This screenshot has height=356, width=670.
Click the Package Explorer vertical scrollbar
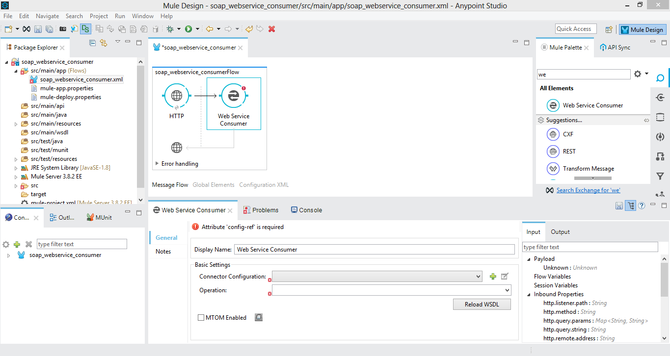[141, 123]
